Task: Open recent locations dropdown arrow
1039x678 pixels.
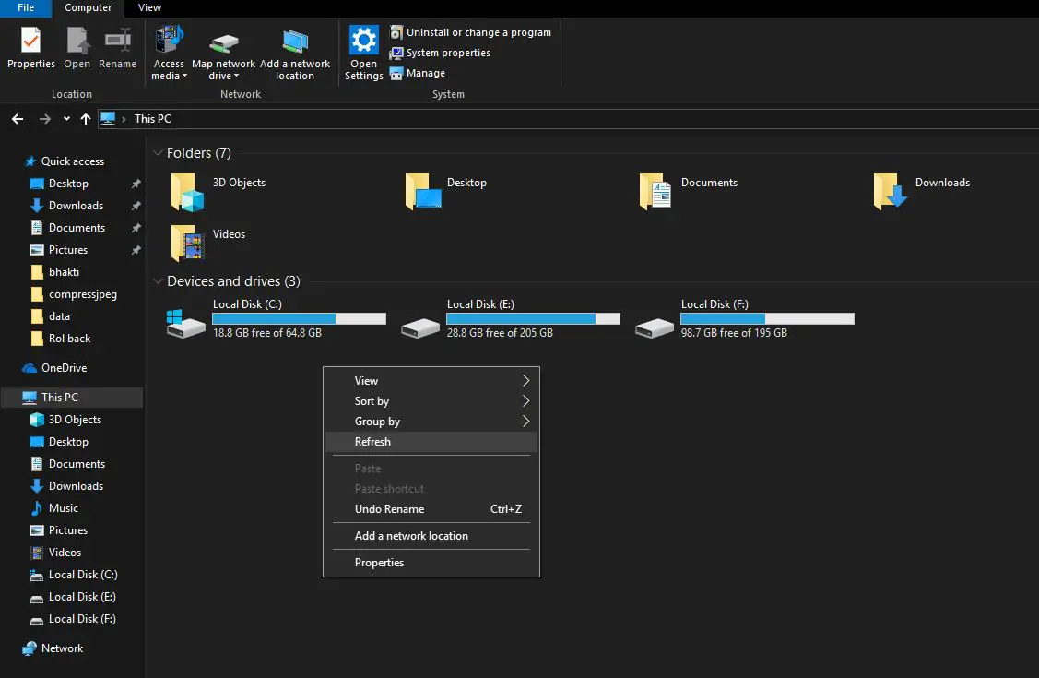Action: tap(66, 119)
